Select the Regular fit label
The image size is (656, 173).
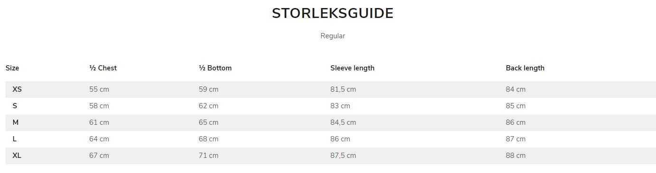pos(333,36)
